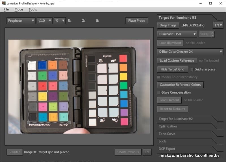Click the Lumariver app icon in title bar
This screenshot has height=162, width=226.
pyautogui.click(x=4, y=3)
